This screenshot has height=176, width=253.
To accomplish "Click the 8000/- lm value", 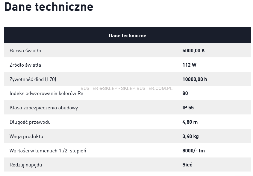I will pos(193,151).
